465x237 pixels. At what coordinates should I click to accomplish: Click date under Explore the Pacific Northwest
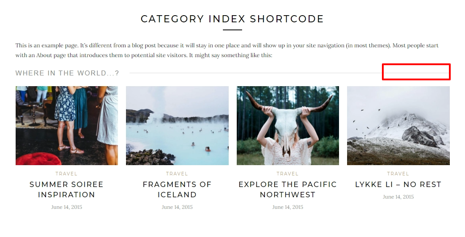[288, 207]
